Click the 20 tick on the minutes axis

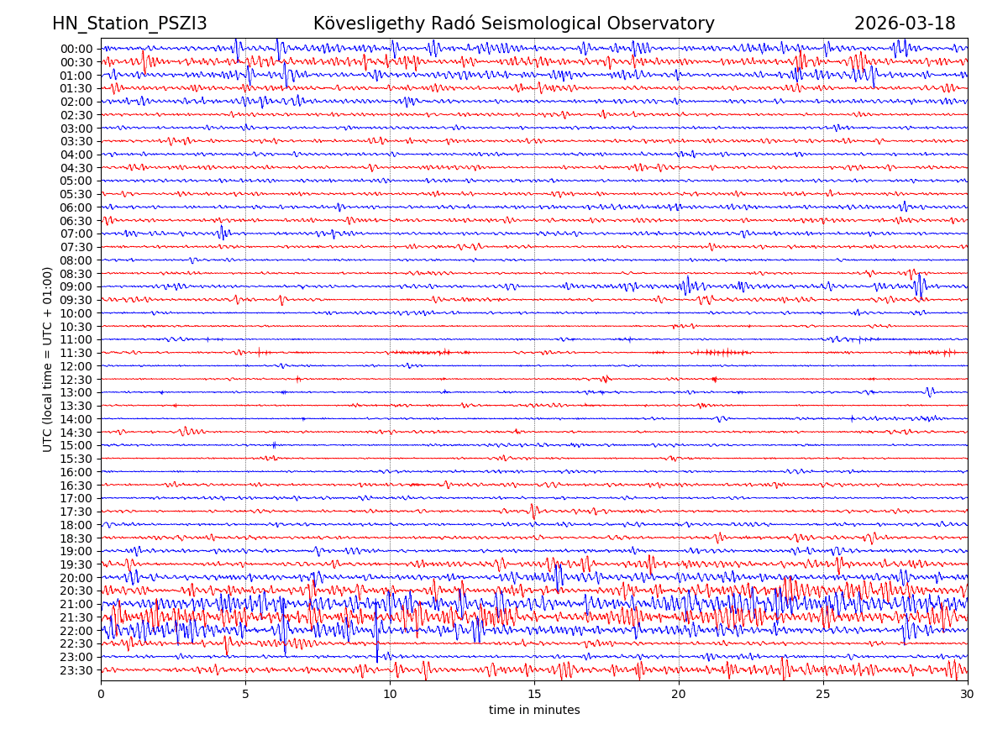(679, 695)
